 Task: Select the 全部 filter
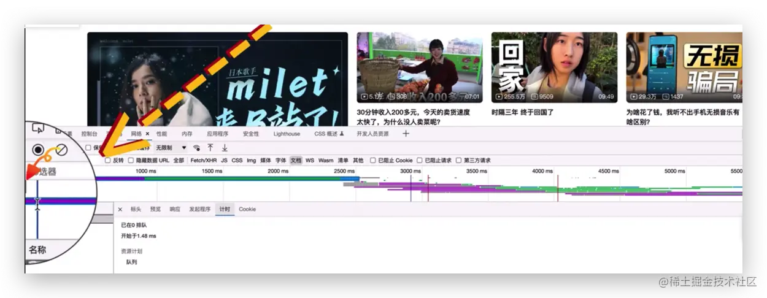tap(178, 161)
